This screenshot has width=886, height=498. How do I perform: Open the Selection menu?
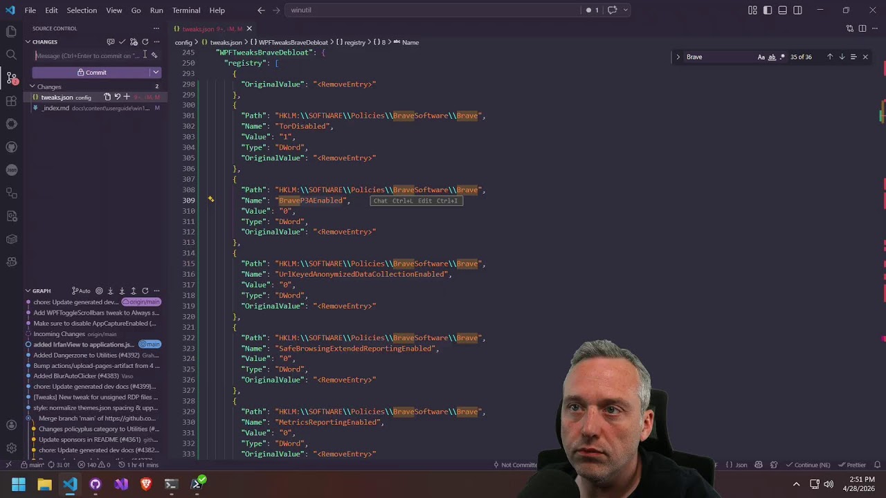coord(82,10)
